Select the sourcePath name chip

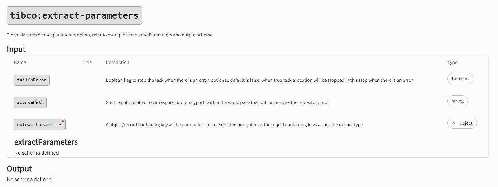[30, 102]
